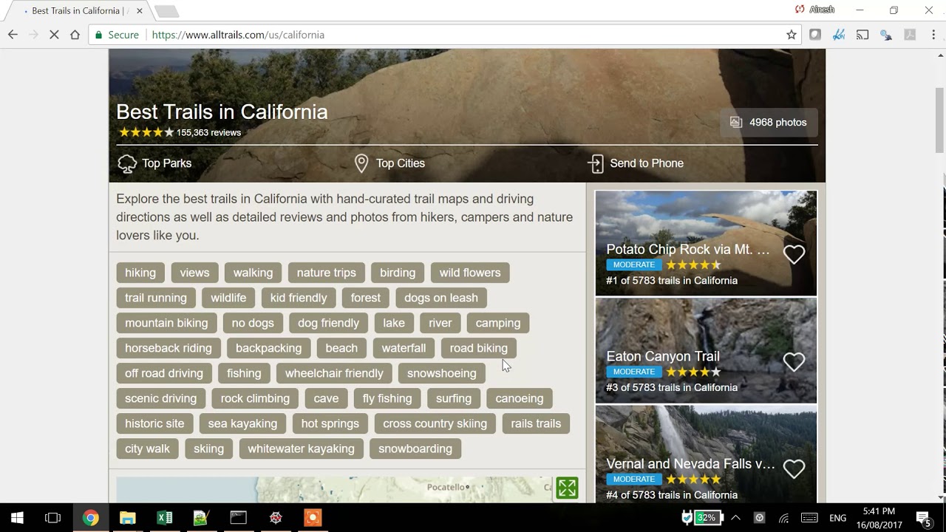Open Eaton Canyon Trail card
This screenshot has height=532, width=946.
[x=706, y=351]
